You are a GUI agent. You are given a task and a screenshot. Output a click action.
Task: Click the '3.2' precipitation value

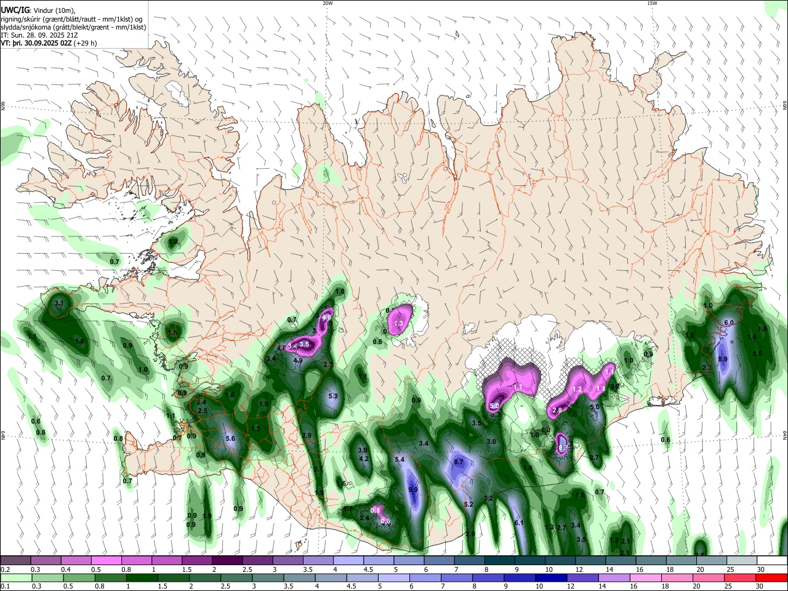pyautogui.click(x=488, y=497)
